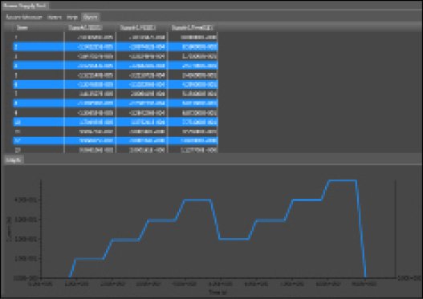
Task: Click the currently highlighted fourth sub-tab
Action: pyautogui.click(x=91, y=17)
